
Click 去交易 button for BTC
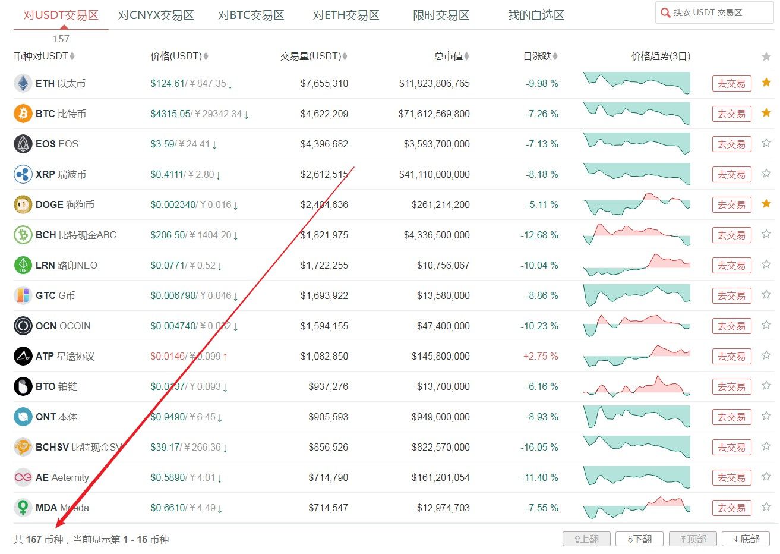(x=732, y=114)
